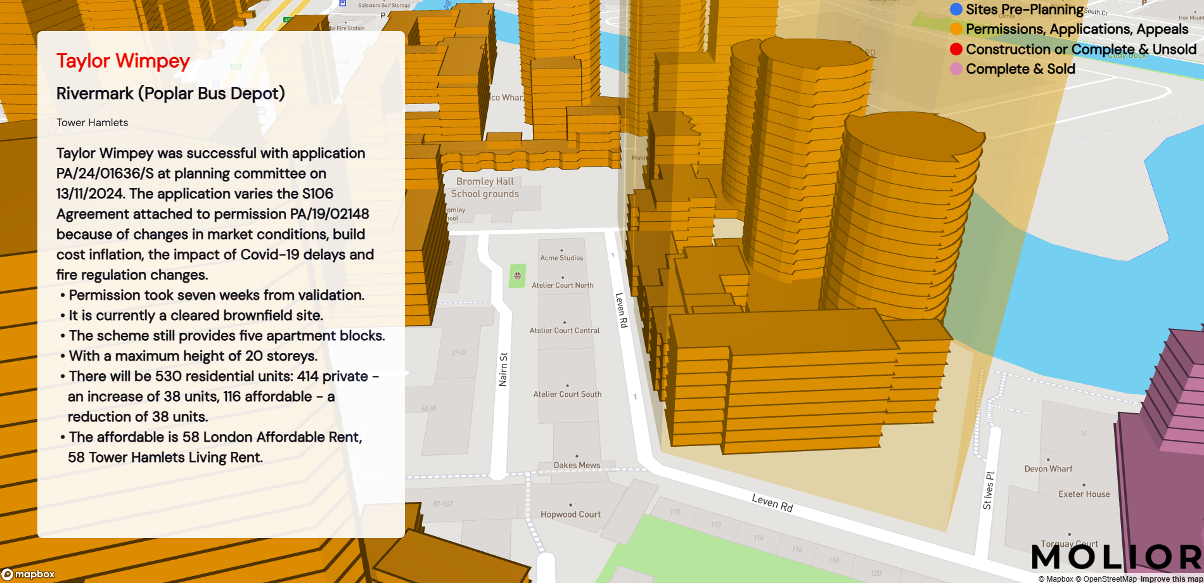This screenshot has width=1204, height=583.
Task: Click the Rivermark (Poplar Bus Depot) title
Action: tap(170, 93)
